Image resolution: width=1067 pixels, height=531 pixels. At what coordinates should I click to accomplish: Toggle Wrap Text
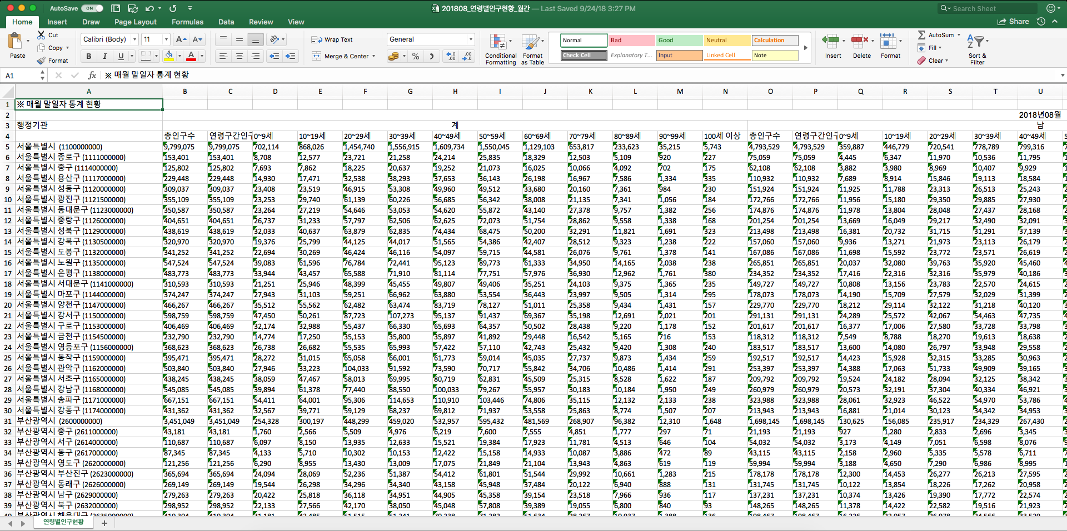coord(332,39)
